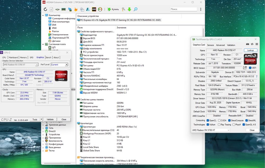Screen dimensions: 265x168
Task: Toggle the Vulkan checkbox in GPU-Z
Action: (x=208, y=124)
